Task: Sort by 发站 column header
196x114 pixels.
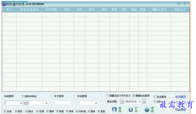Action: (x=67, y=10)
